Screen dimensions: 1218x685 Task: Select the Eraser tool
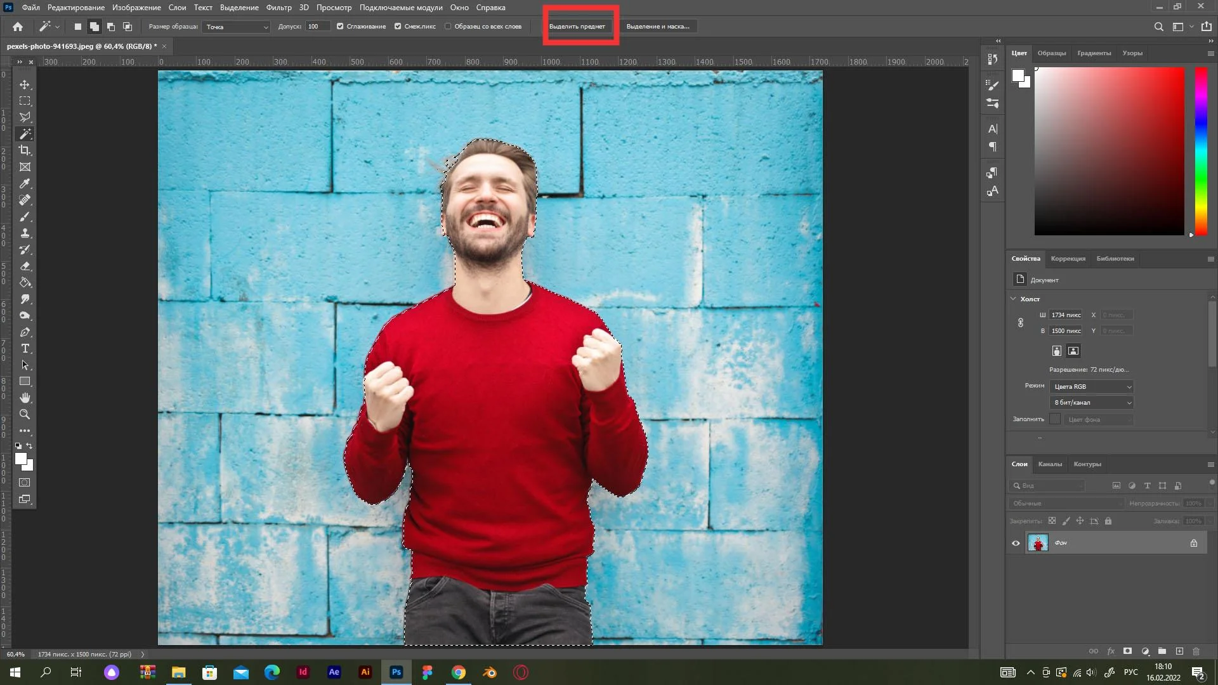coord(25,266)
